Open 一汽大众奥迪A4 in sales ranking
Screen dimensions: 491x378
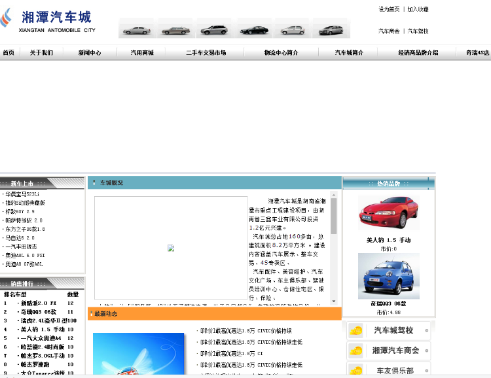(41, 338)
